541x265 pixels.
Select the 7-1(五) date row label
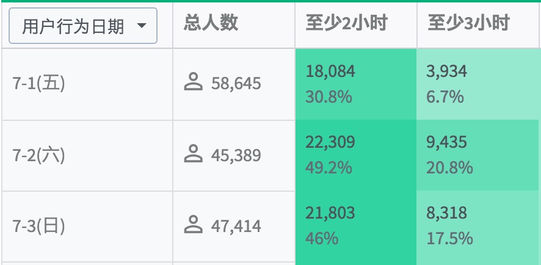[x=38, y=83]
